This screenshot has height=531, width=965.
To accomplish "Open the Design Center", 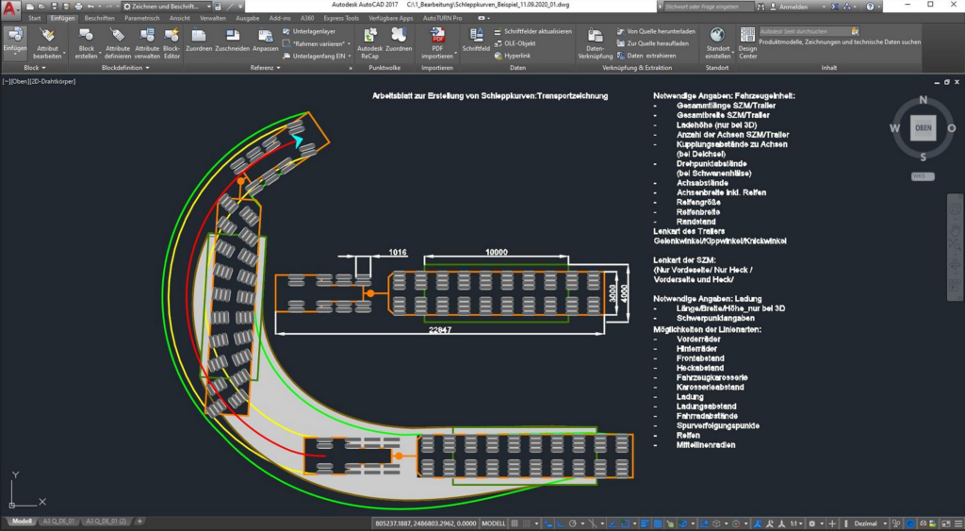I will tap(747, 42).
